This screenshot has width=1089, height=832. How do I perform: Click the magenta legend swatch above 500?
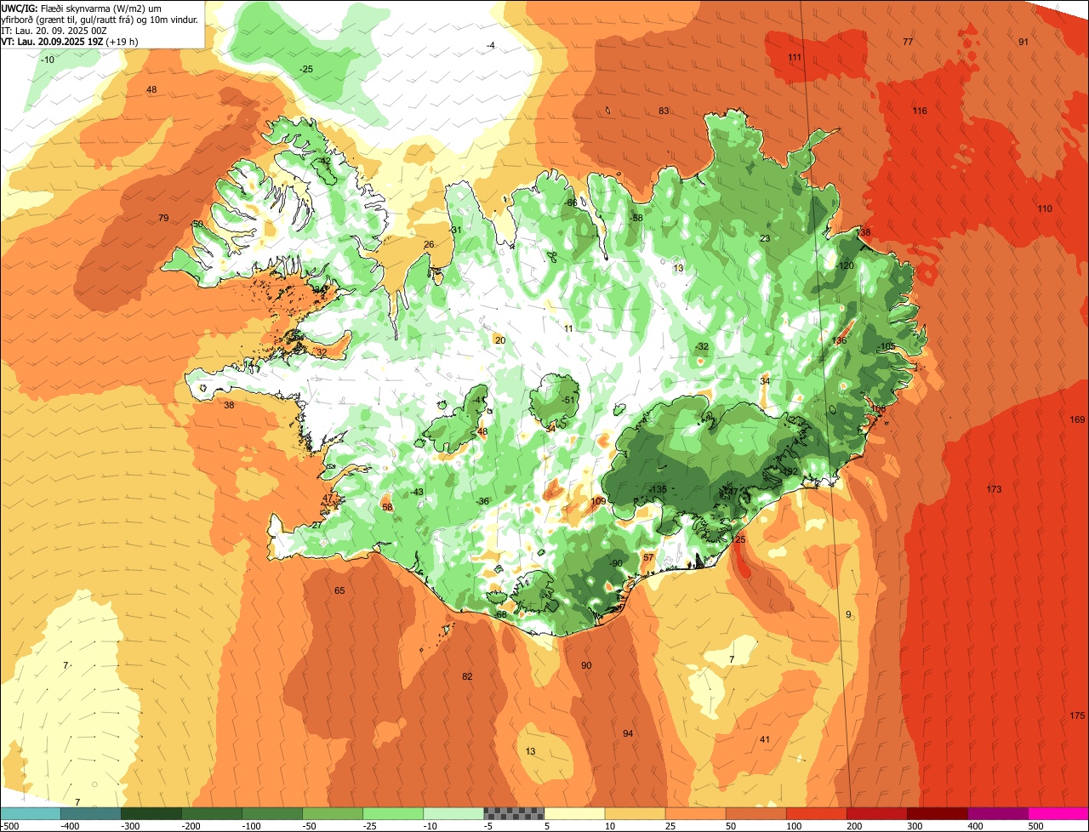pyautogui.click(x=1058, y=813)
